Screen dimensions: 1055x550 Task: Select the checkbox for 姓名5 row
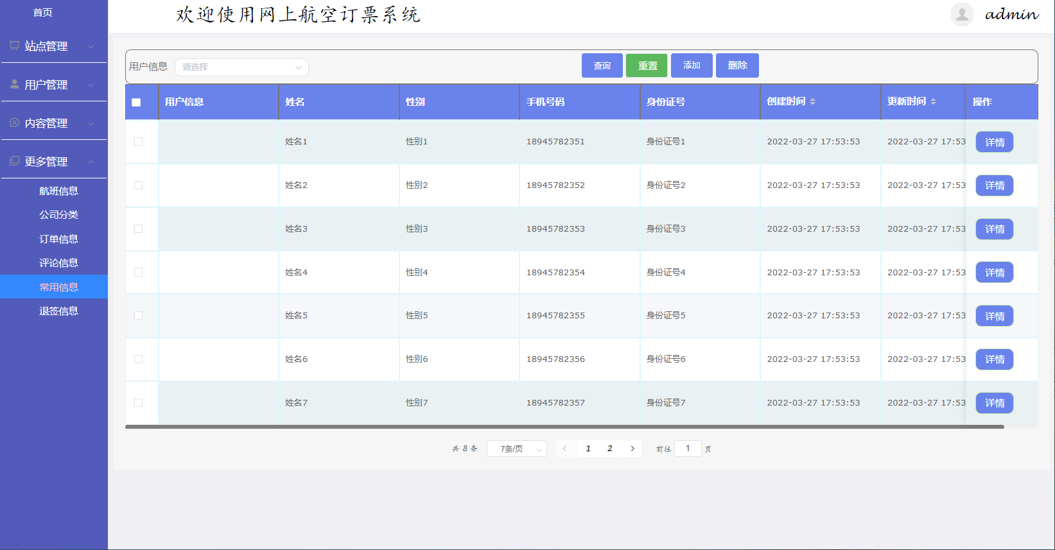coord(138,316)
